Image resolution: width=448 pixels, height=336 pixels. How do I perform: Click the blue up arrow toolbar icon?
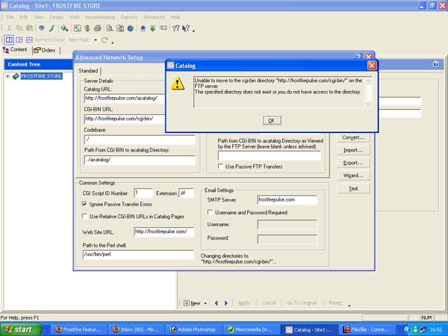point(143,28)
